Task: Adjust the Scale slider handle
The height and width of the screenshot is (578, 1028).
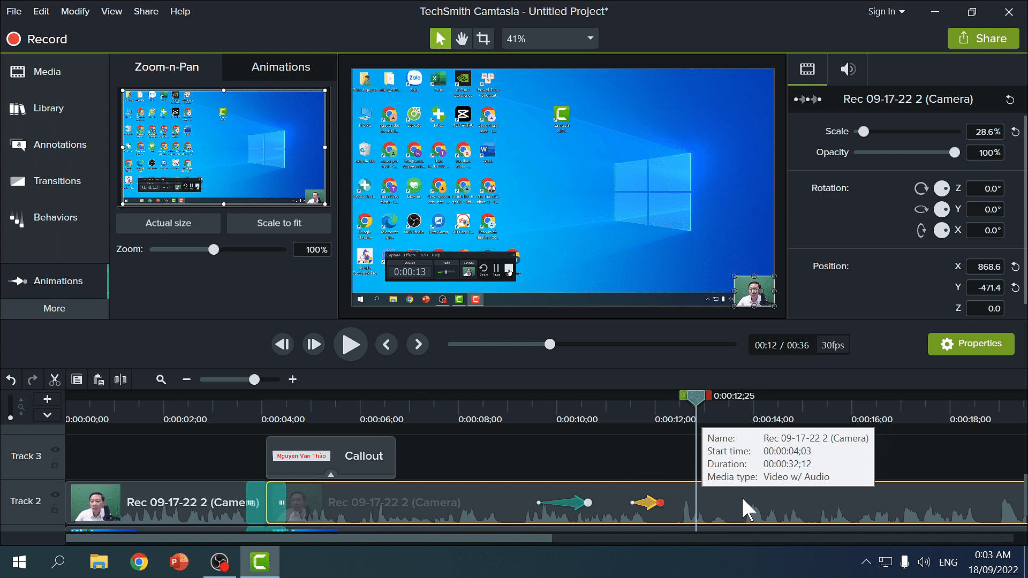Action: click(863, 132)
